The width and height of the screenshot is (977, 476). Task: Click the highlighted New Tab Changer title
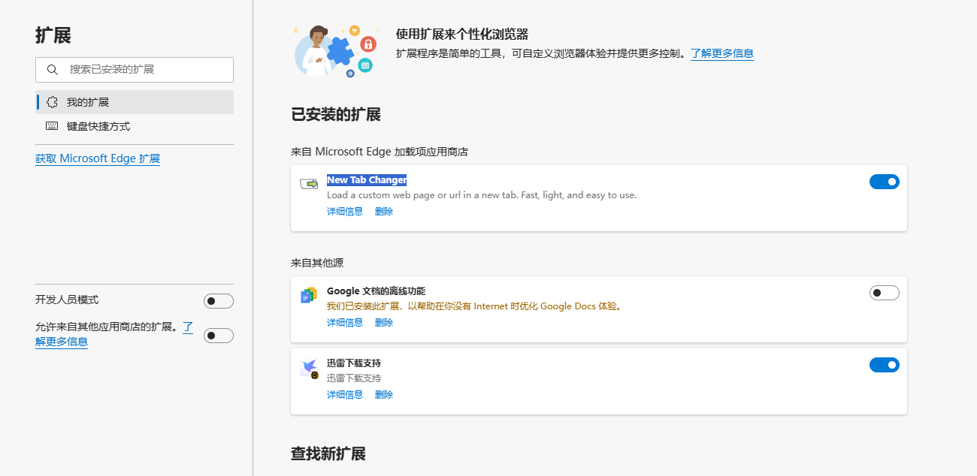click(367, 180)
